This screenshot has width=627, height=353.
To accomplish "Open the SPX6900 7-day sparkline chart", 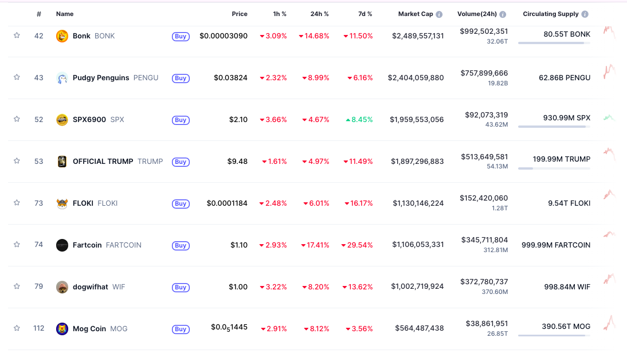I will pos(609,118).
